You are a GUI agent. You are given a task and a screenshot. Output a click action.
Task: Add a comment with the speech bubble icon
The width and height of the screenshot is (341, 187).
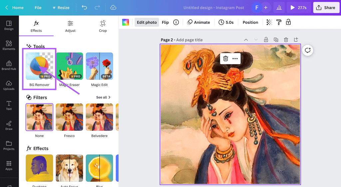(308, 50)
